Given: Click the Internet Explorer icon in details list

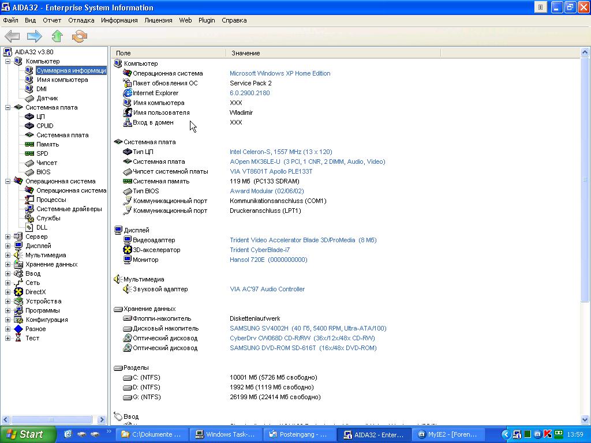Looking at the screenshot, I should coord(128,93).
